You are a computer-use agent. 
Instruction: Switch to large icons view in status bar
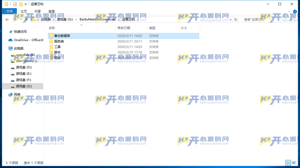293,163
